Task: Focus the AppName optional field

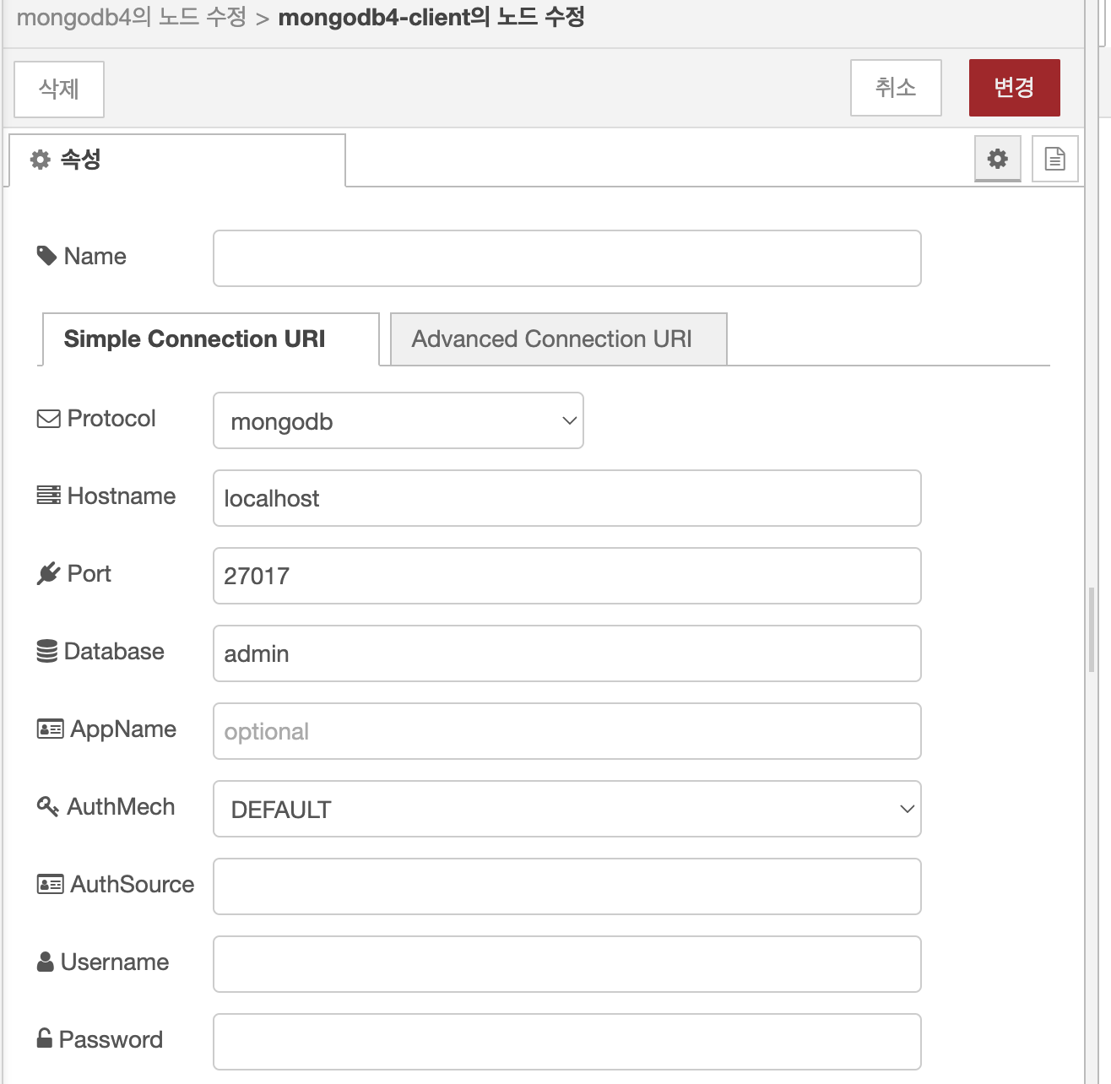Action: coord(567,731)
